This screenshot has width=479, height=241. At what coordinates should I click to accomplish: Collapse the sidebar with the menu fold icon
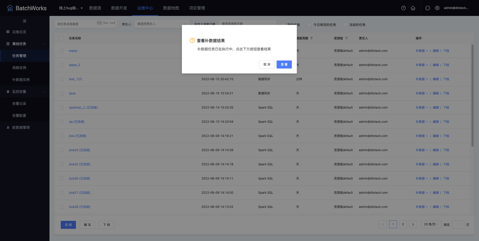click(x=25, y=21)
